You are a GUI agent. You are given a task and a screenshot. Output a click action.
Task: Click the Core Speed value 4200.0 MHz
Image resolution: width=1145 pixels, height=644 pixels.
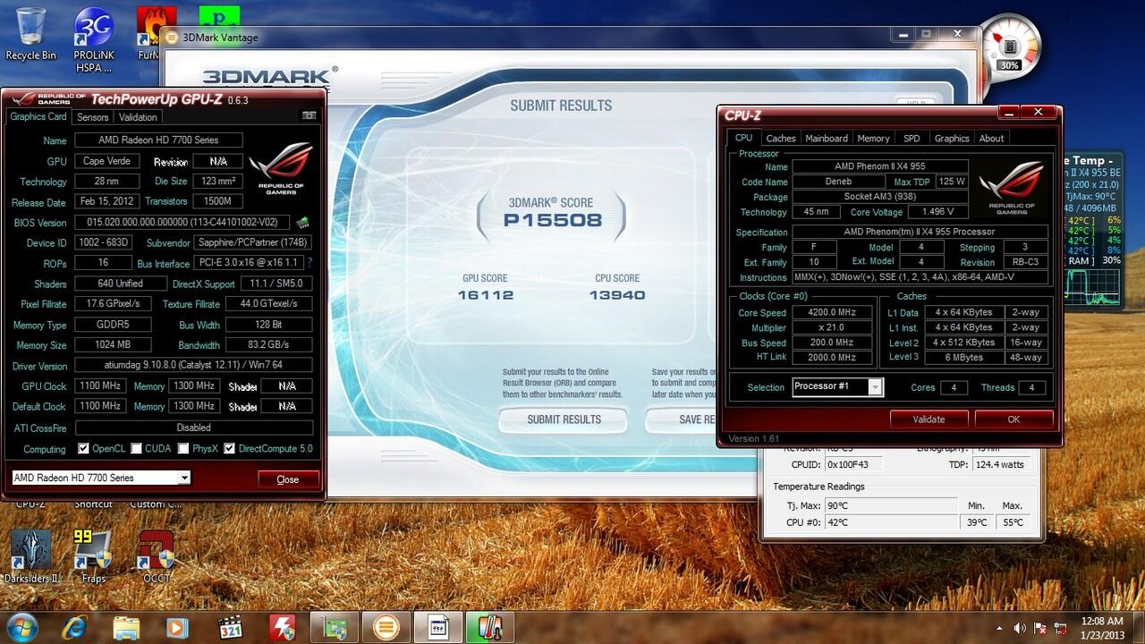coord(832,313)
